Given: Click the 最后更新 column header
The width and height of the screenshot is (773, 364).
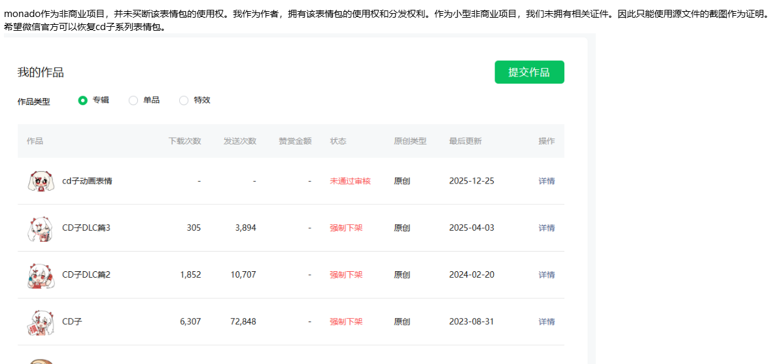Looking at the screenshot, I should (465, 141).
